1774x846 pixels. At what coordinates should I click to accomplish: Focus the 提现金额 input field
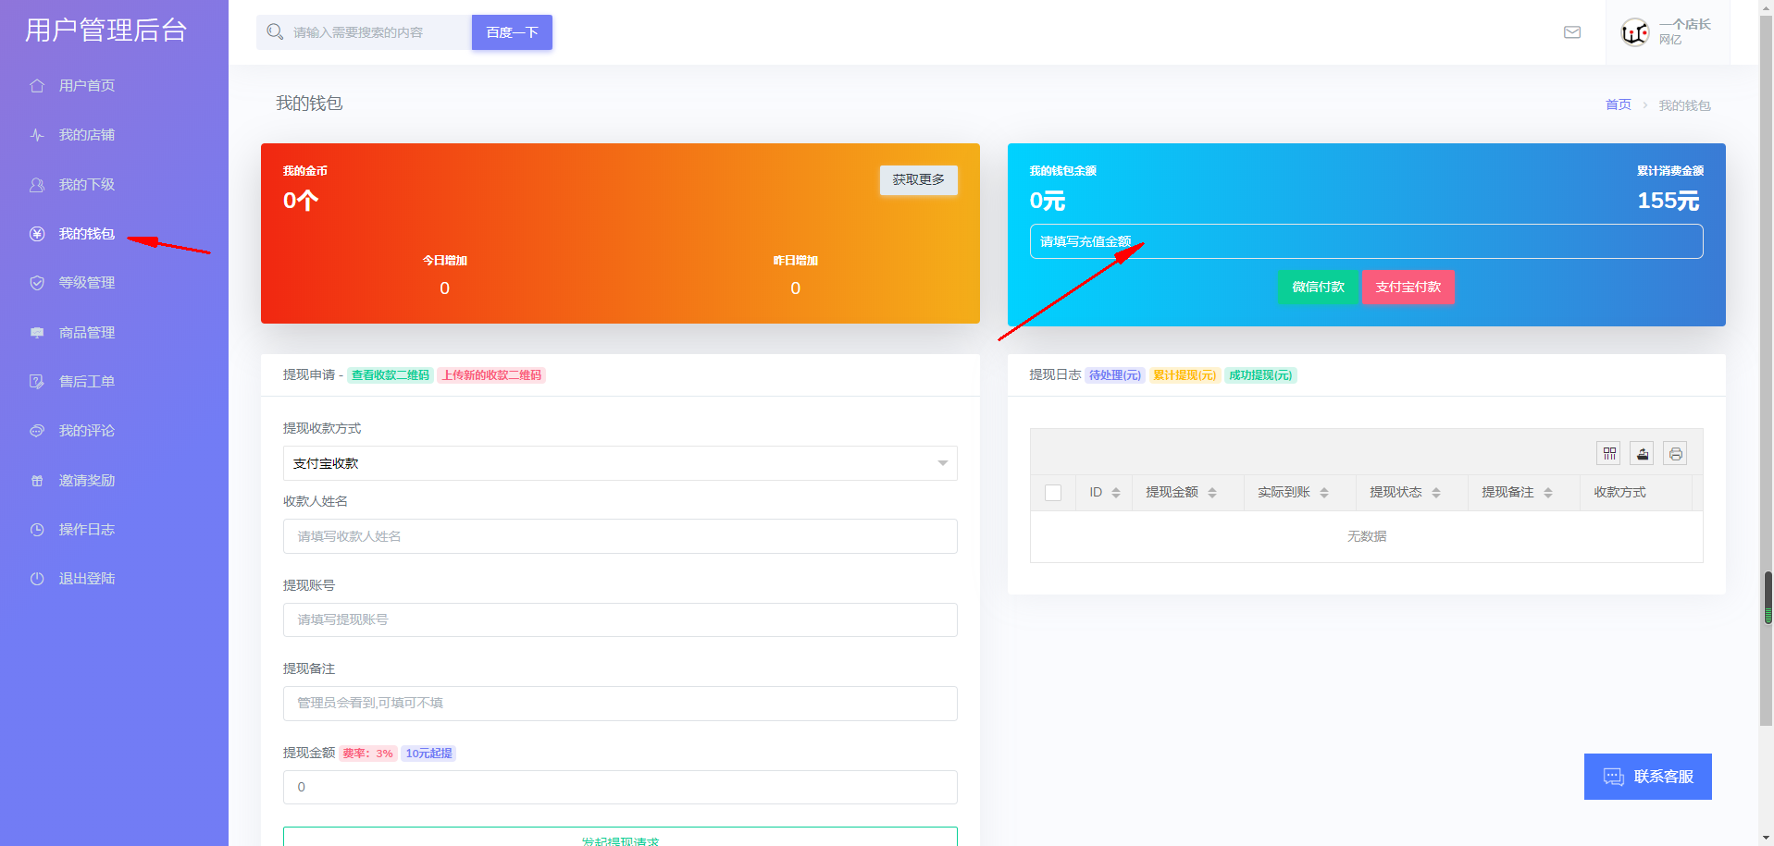point(620,788)
